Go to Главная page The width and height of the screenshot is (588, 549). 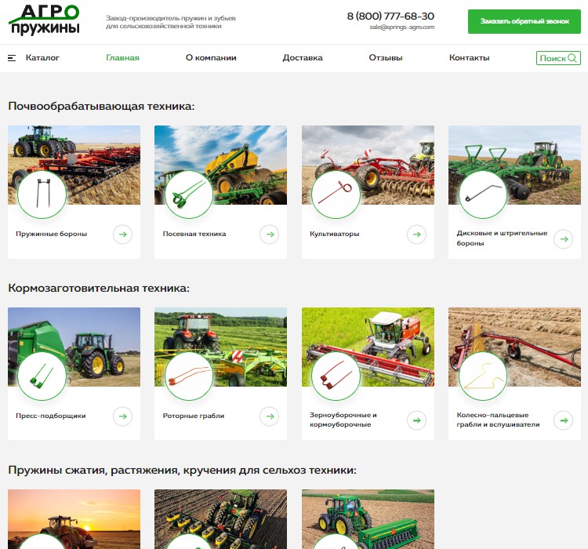coord(122,58)
